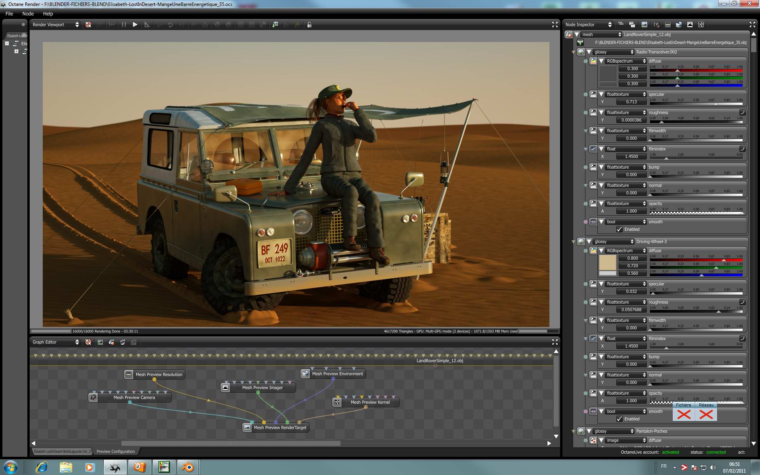This screenshot has height=475, width=760.
Task: Click Mesh Preview Imager node icon
Action: click(225, 388)
